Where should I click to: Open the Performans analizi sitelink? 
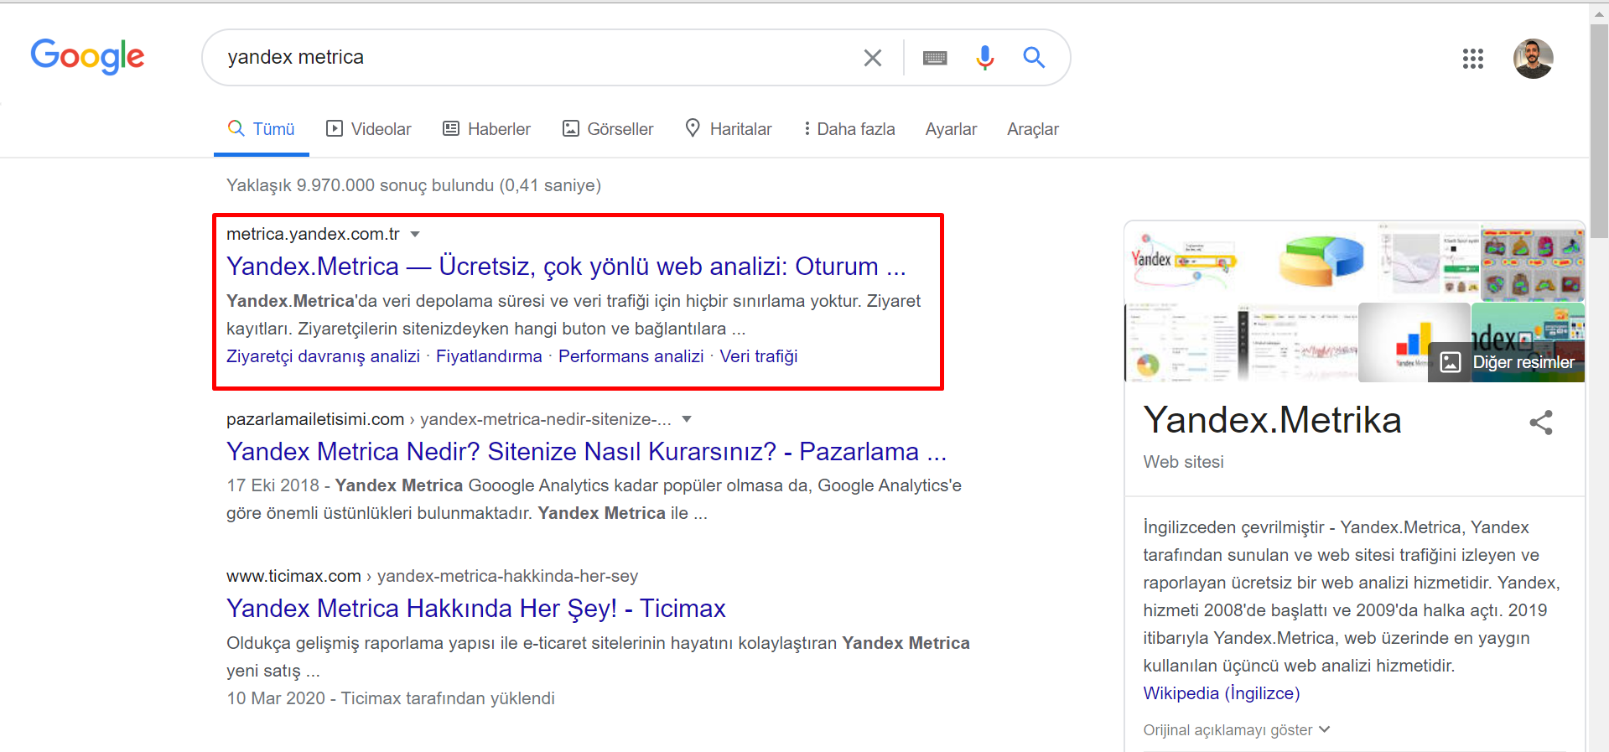631,356
